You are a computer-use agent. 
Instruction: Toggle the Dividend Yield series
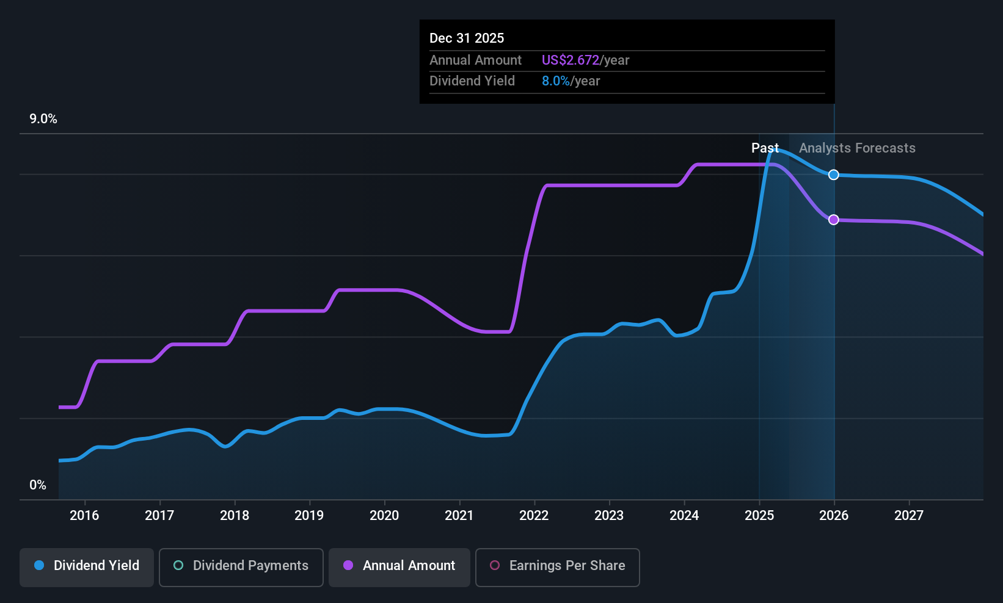[87, 568]
